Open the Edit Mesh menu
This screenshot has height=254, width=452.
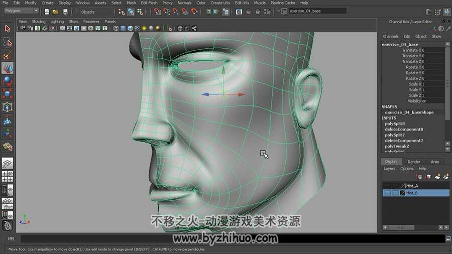pos(149,3)
